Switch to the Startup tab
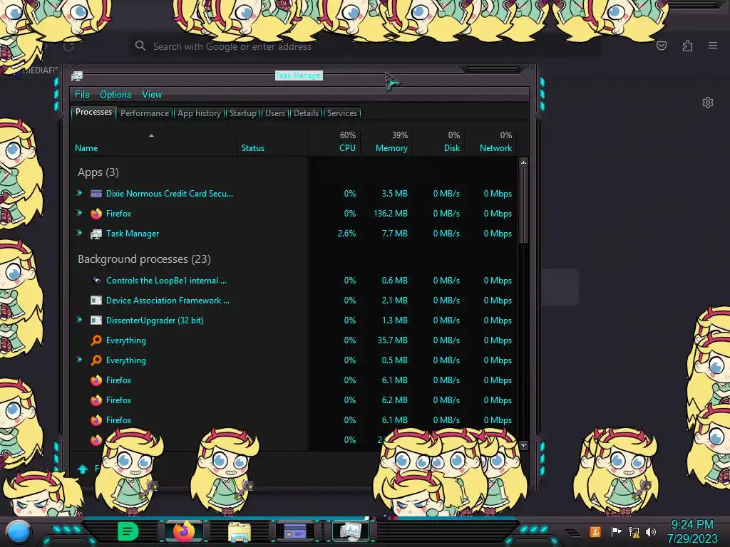Viewport: 730px width, 547px height. 242,113
